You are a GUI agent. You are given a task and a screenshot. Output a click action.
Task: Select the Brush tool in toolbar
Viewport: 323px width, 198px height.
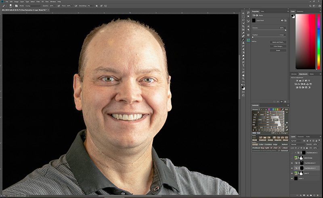point(243,39)
